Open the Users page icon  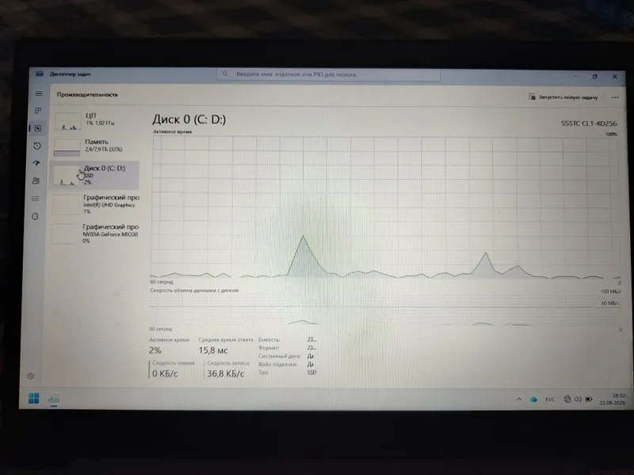(36, 180)
